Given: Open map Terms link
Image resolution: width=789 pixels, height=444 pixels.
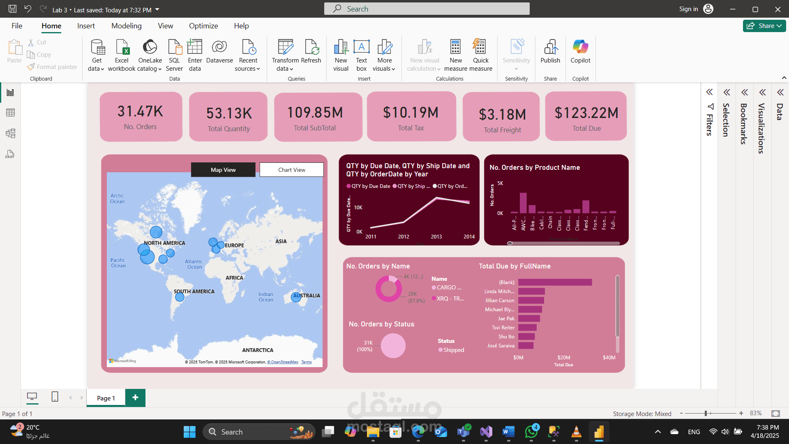Looking at the screenshot, I should 306,362.
